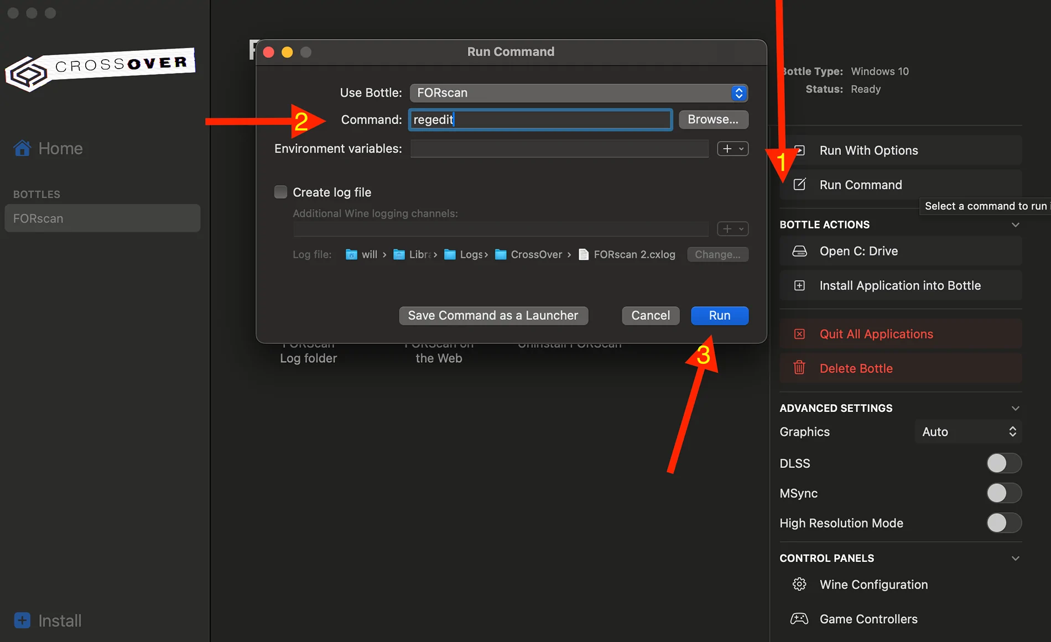
Task: Click the Delete Bottle trash icon
Action: (799, 368)
